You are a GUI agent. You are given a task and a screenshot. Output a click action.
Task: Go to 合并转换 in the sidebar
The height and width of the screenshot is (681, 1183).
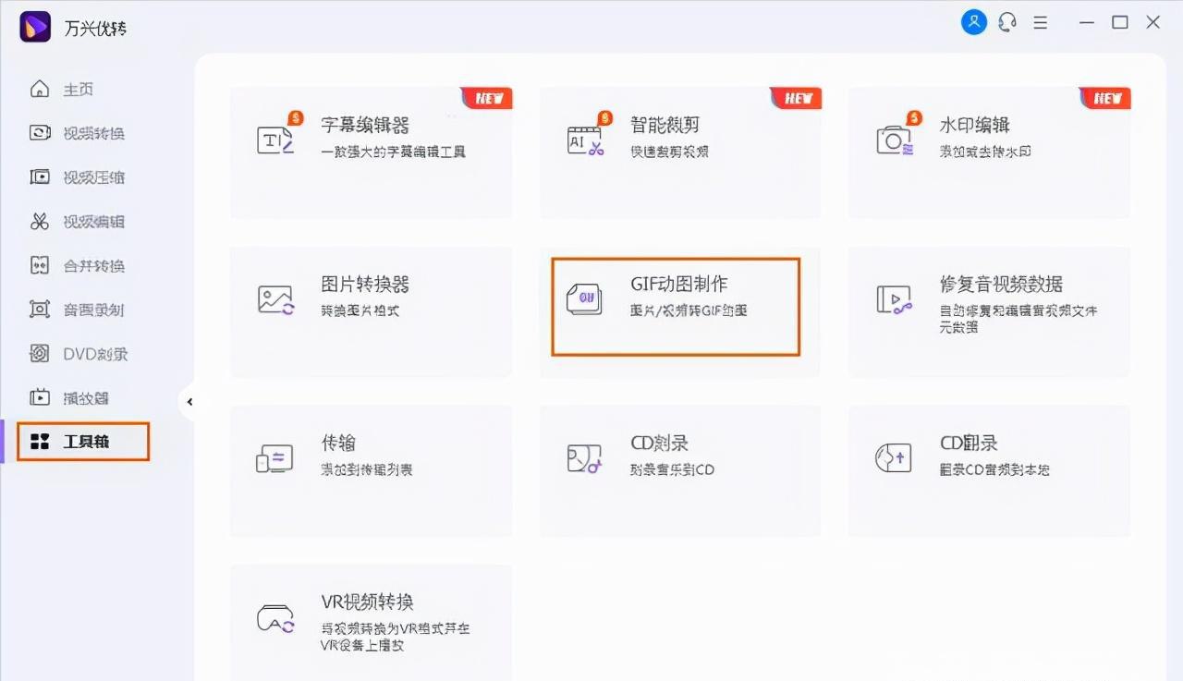coord(78,266)
